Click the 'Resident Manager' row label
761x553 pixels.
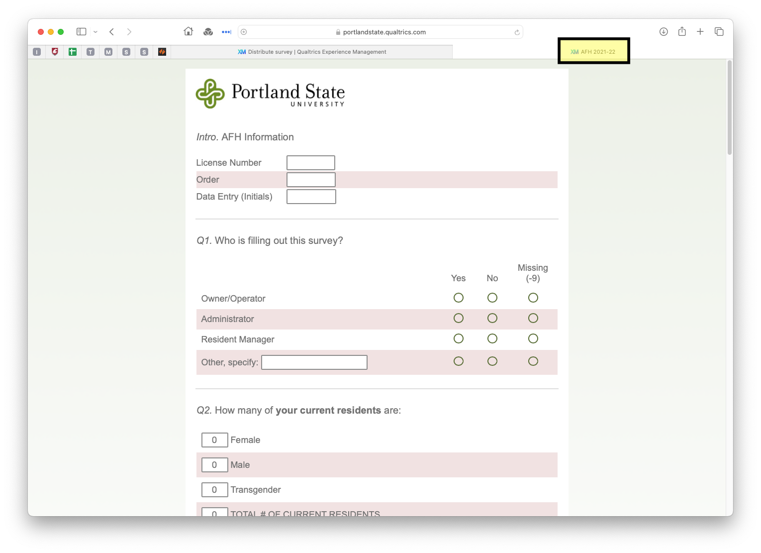(x=238, y=339)
